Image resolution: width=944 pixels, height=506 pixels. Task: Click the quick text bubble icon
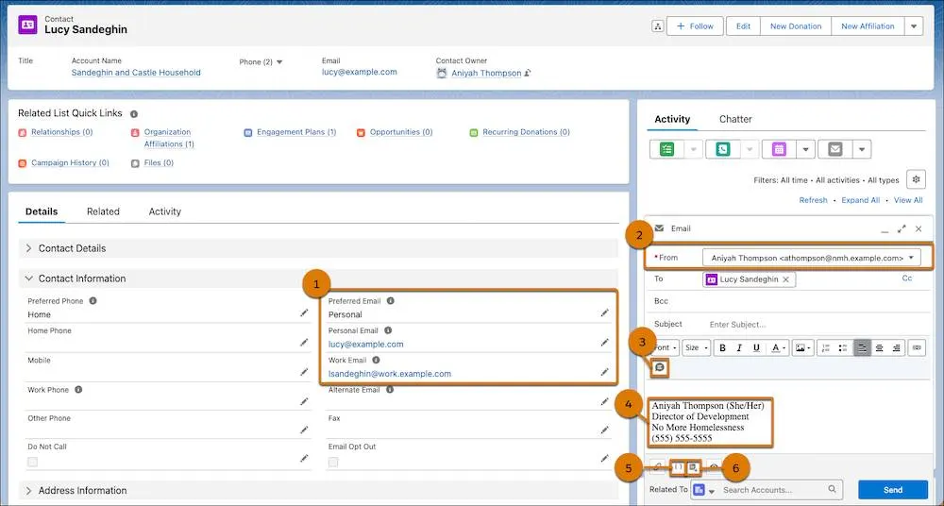tap(661, 367)
